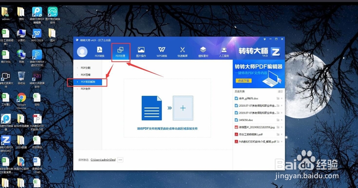Open the 图片操作 image tools

(x=141, y=52)
